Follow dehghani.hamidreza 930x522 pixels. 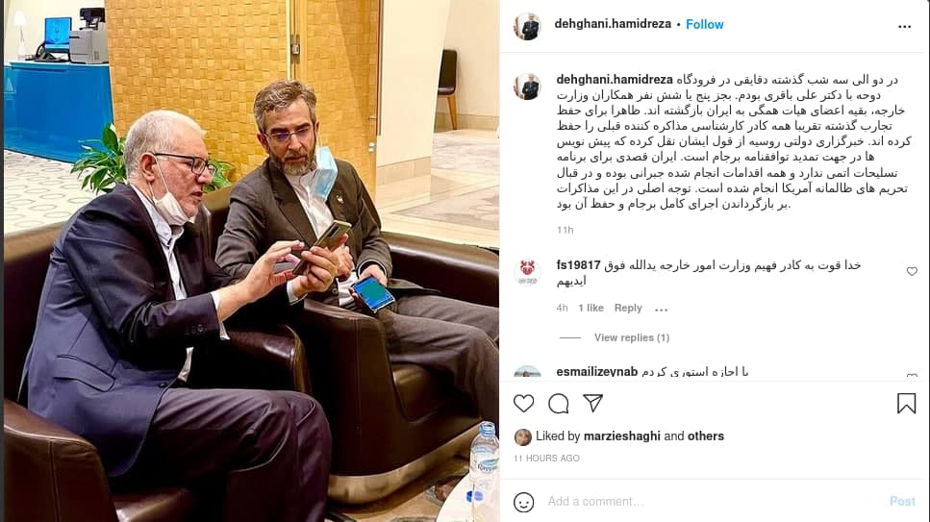click(705, 24)
